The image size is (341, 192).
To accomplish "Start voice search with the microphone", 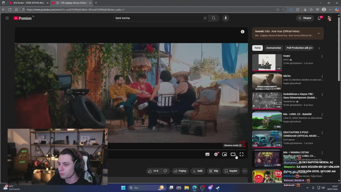I will (x=226, y=18).
